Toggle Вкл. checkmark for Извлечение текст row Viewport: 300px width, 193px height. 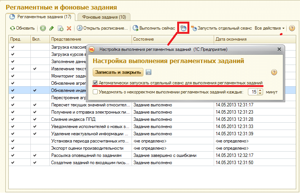coord(35,68)
